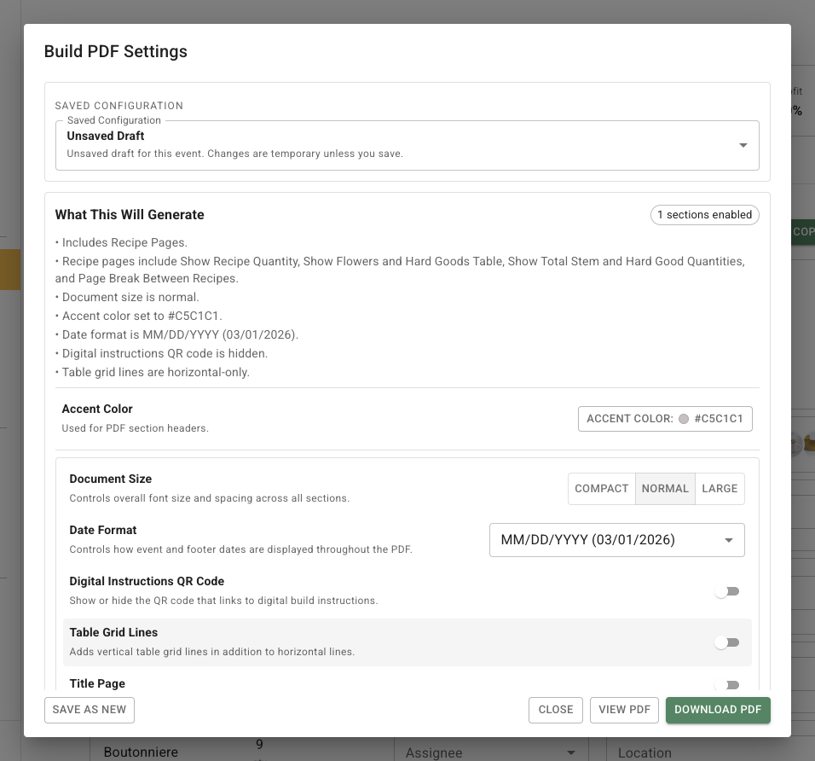Screen dimensions: 815x761
Task: Click 'Accent color set to #C5C1C1.' text
Action: 142,316
